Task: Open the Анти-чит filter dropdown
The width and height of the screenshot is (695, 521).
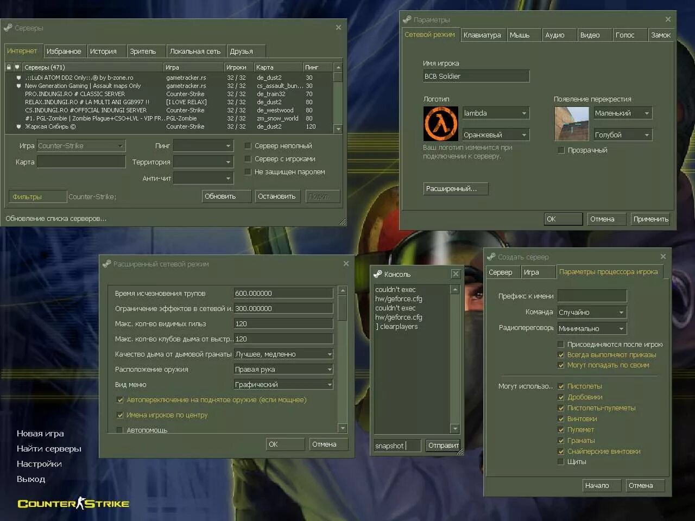Action: point(203,178)
